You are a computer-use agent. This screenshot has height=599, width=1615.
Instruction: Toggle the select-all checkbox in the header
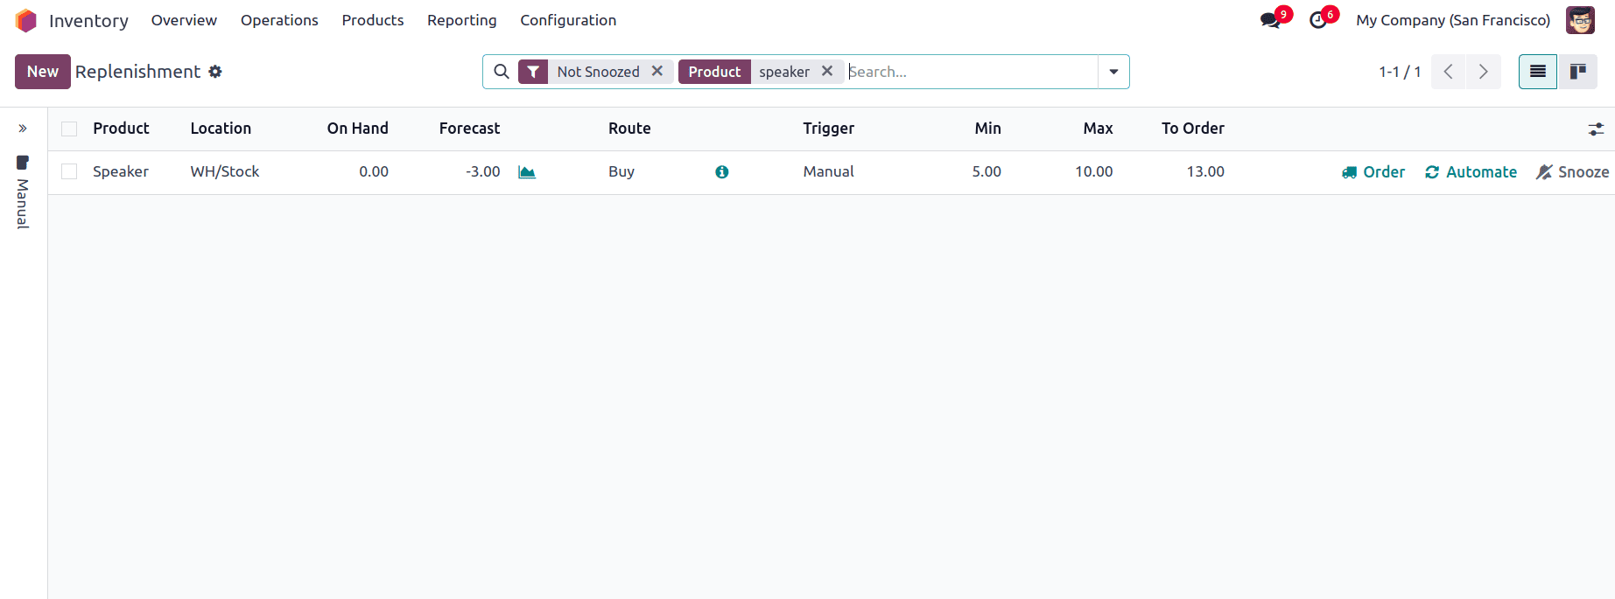(x=69, y=129)
